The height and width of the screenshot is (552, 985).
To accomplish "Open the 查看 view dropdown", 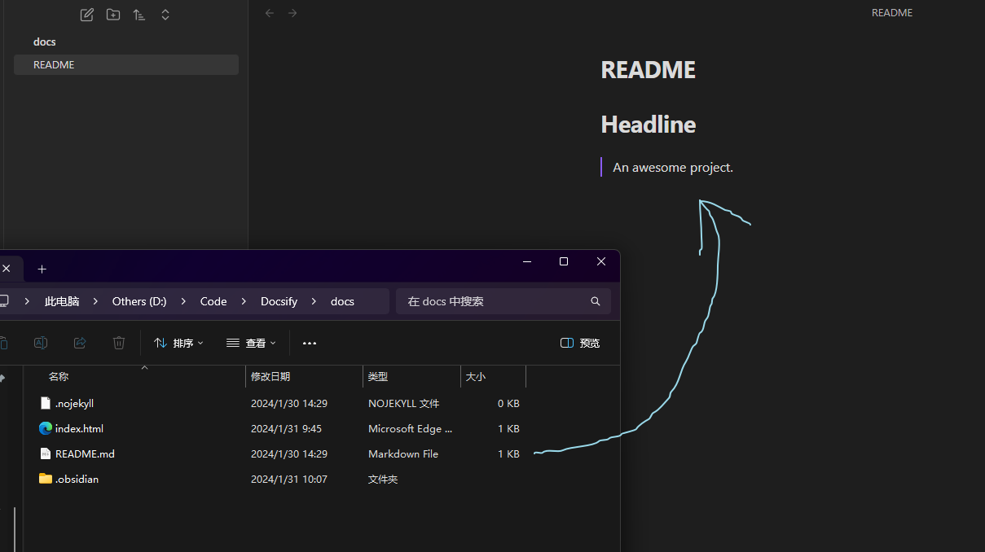I will coord(251,343).
